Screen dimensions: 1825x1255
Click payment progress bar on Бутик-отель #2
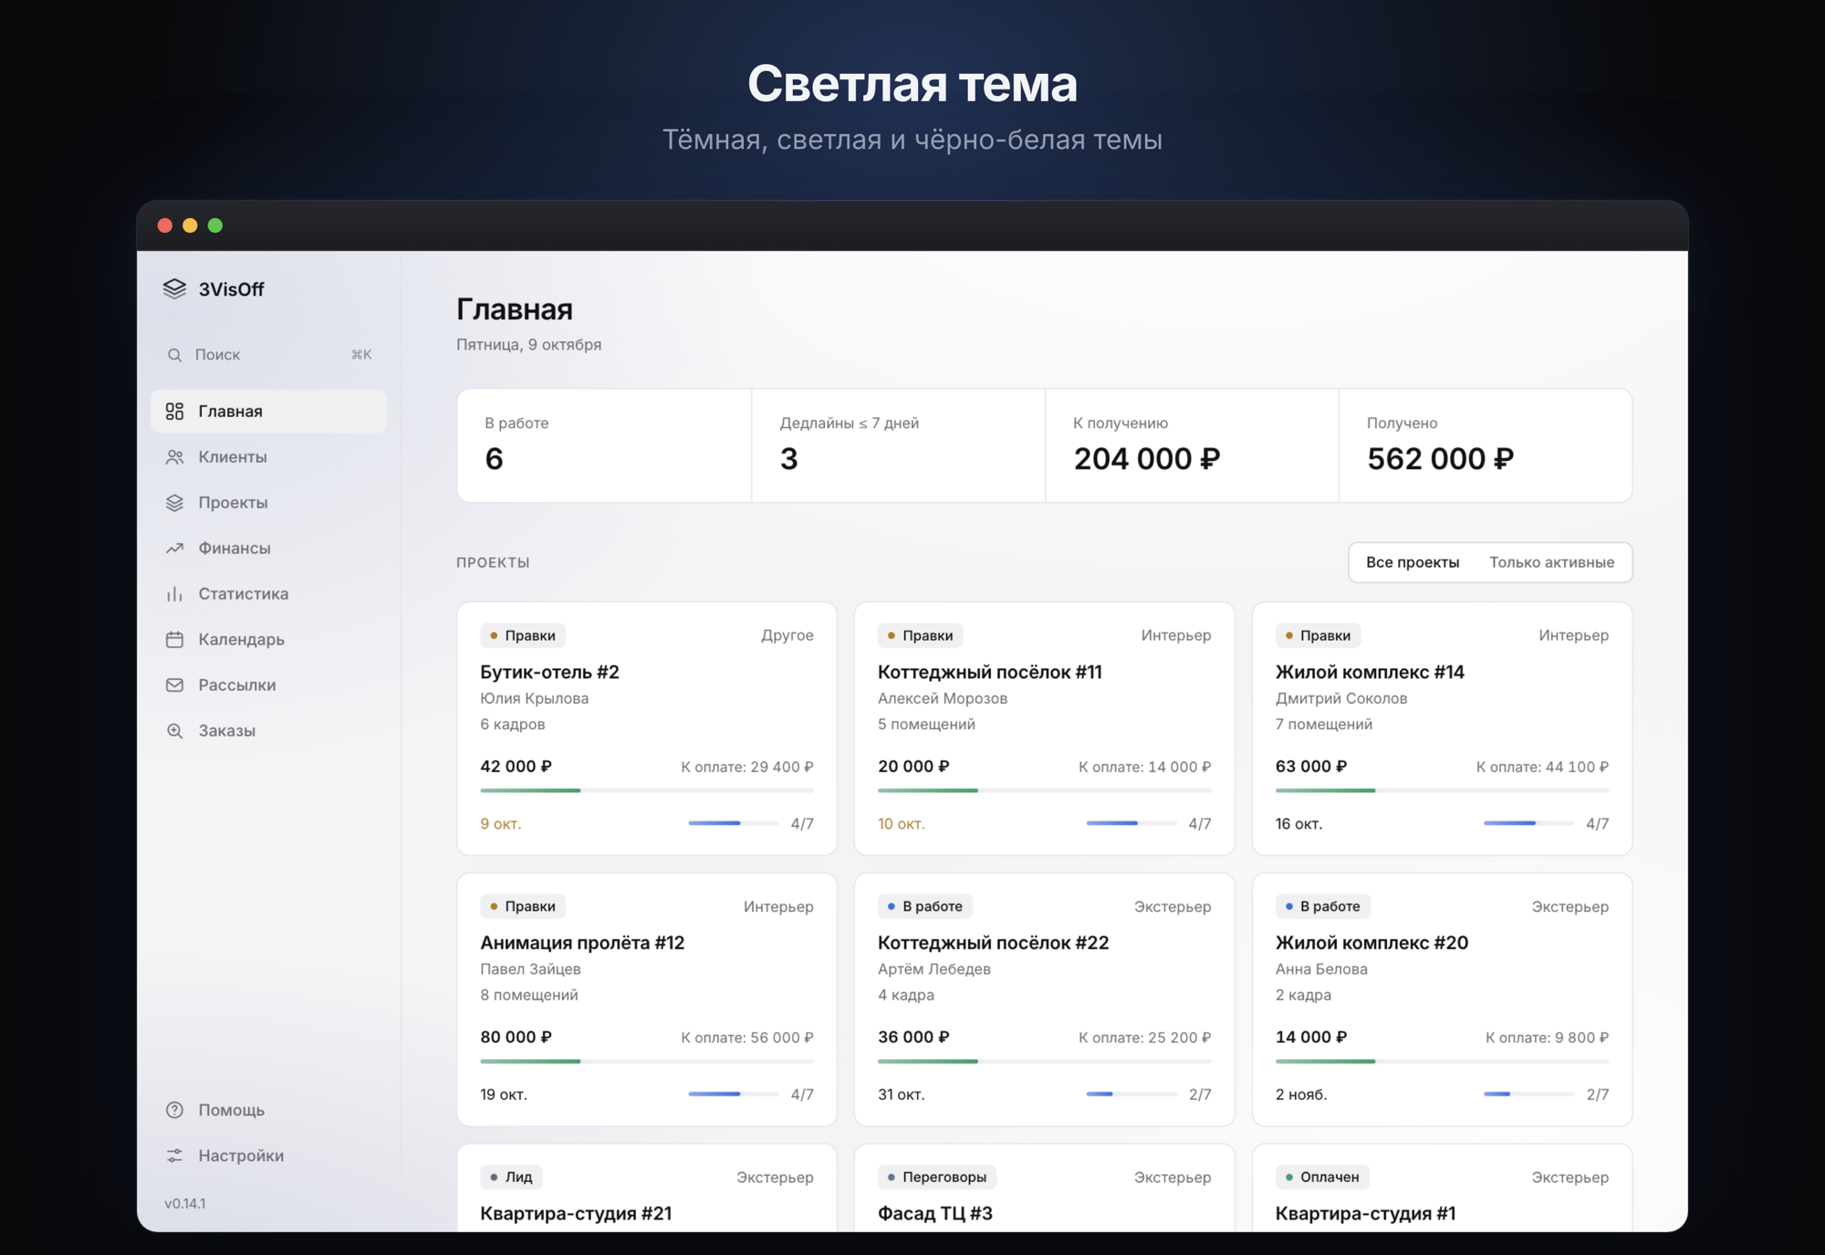647,790
